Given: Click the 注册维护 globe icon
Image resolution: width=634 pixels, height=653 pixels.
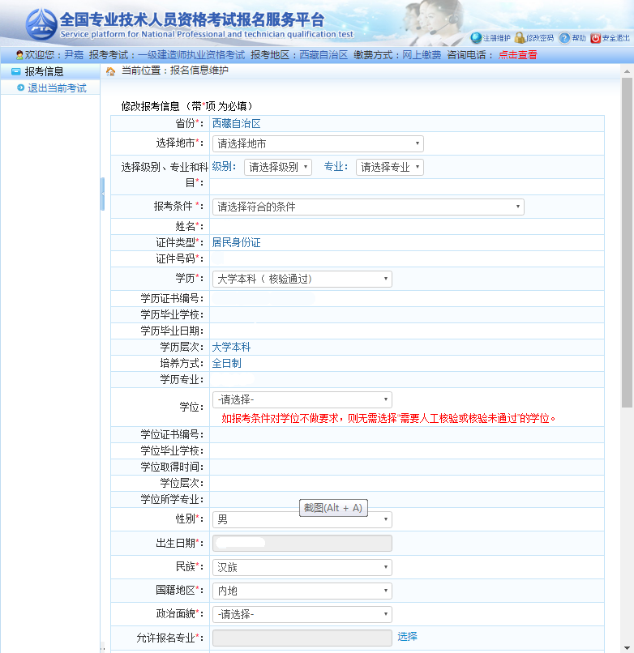Looking at the screenshot, I should pos(476,38).
